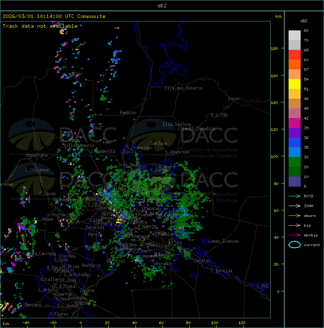
Task: Click the 'Encon' map label
Action: click(x=234, y=99)
